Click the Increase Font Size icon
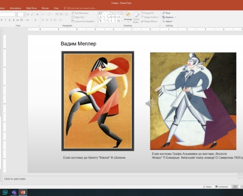The image size is (243, 196). [28, 15]
